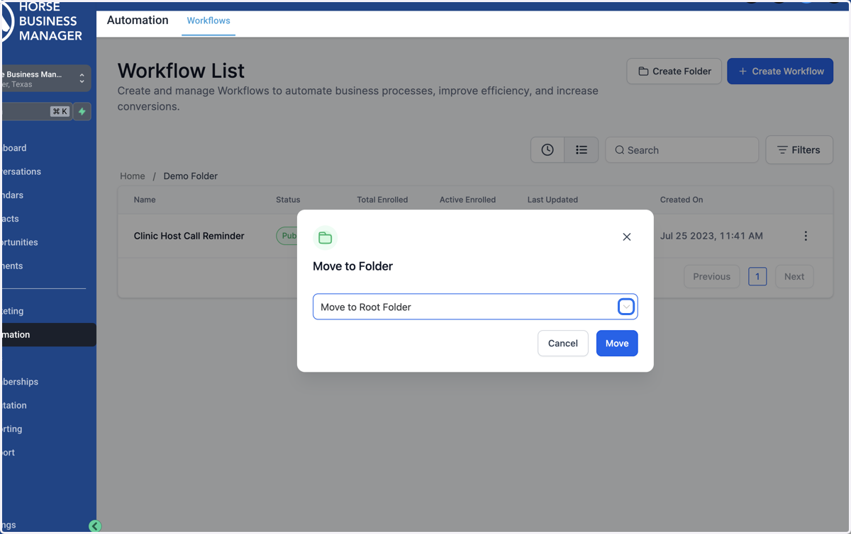
Task: Select page 1 in pagination
Action: pos(757,277)
